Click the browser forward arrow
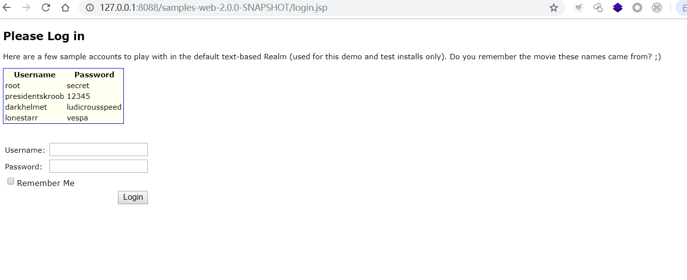 [x=26, y=8]
